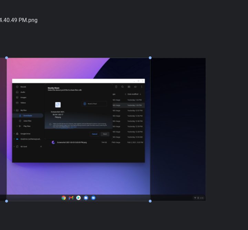
Task: Click the purple thumbnail of Screenshot 2021-02-03 file
Action: tap(53, 142)
